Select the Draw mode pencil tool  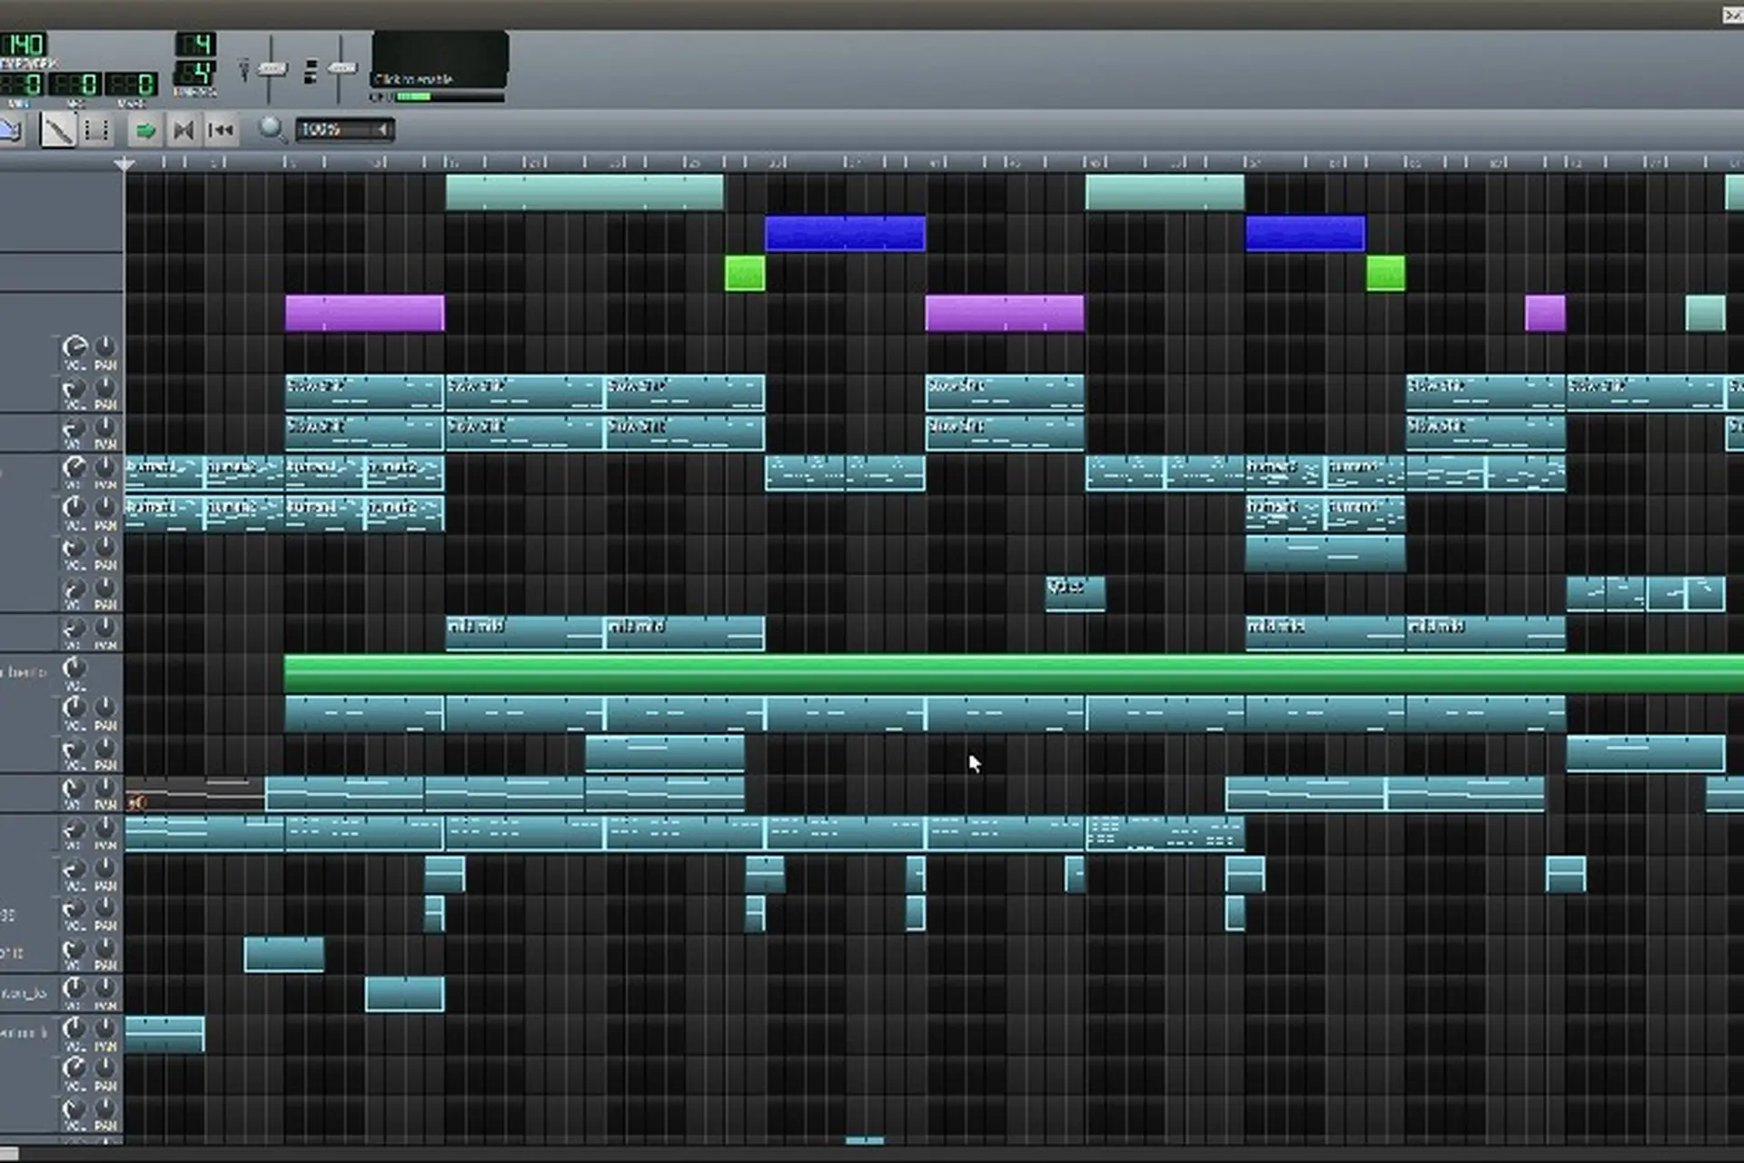(x=58, y=131)
